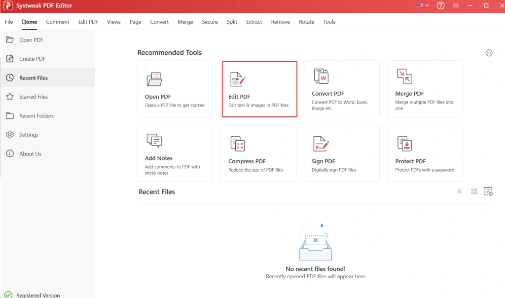Viewport: 505px width, 298px height.
Task: Click the Sign PDF signature icon
Action: point(321,144)
